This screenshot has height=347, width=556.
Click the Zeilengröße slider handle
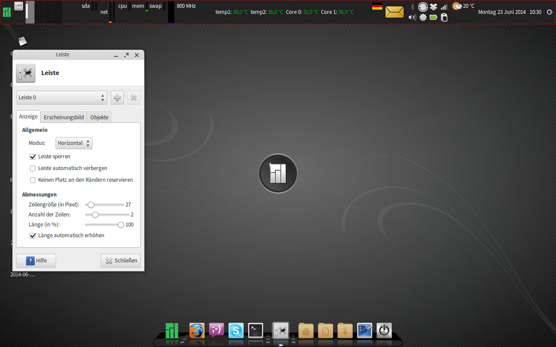[91, 205]
